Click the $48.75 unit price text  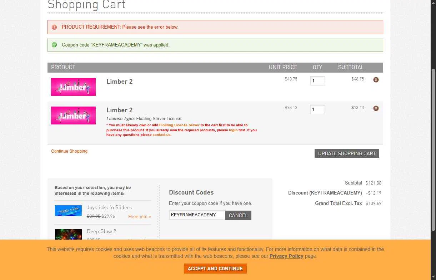[x=291, y=79]
